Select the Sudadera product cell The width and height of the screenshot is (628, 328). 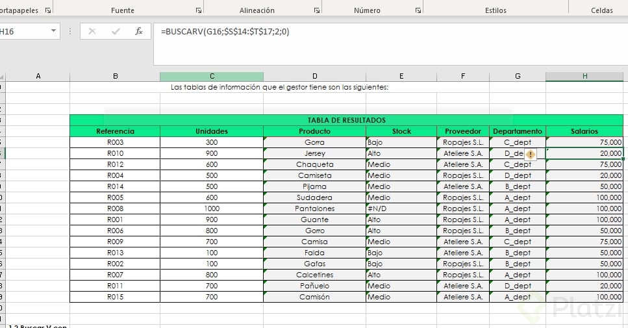coord(315,197)
